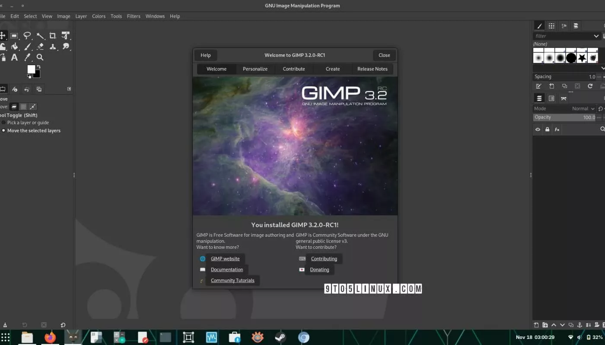The width and height of the screenshot is (605, 345).
Task: Enable 'Pick a layer or guide' option
Action: [x=4, y=123]
